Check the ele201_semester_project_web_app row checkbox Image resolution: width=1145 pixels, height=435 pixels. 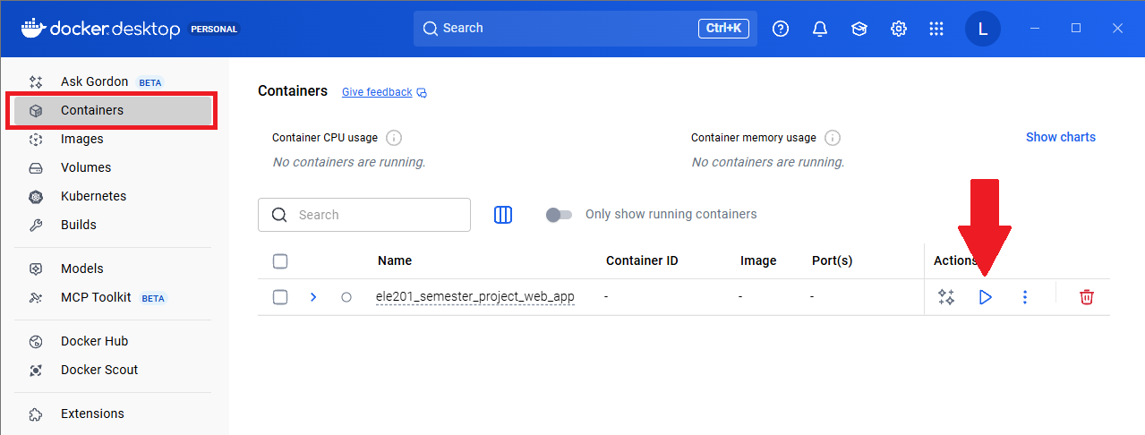click(x=280, y=297)
